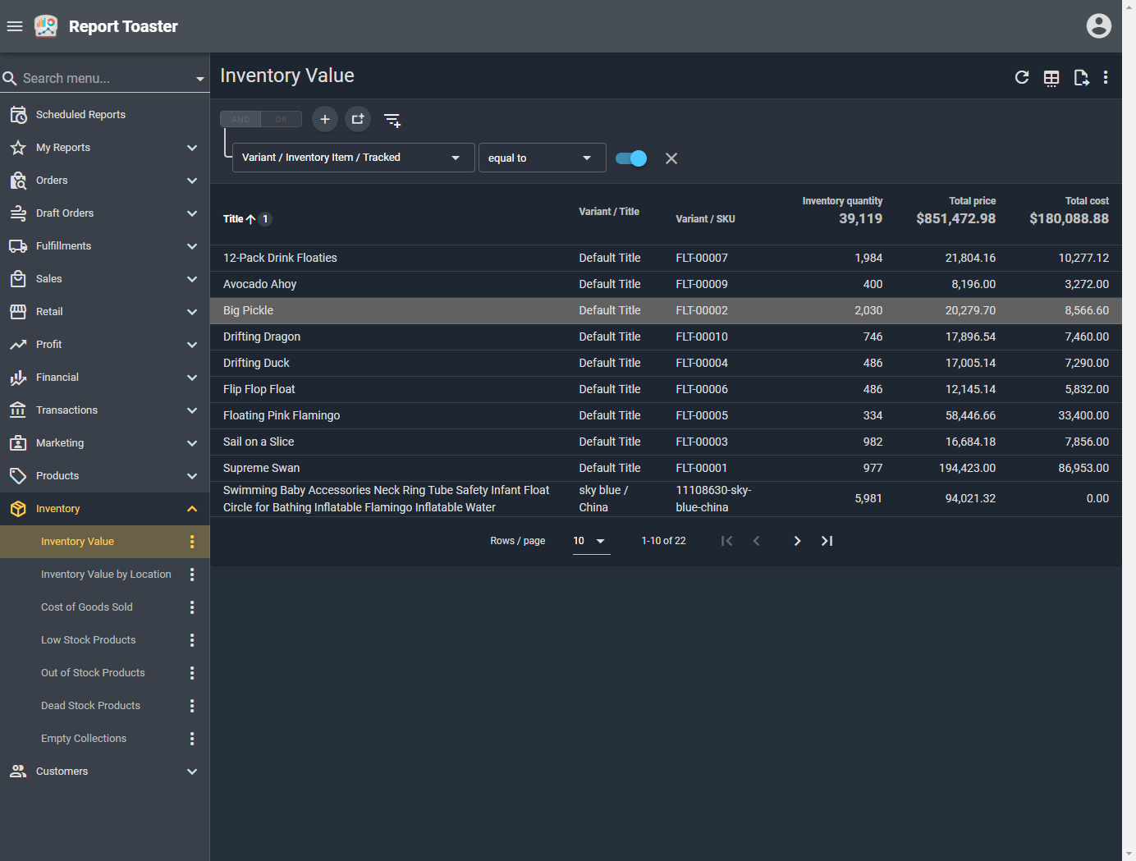Click the Search menu input field
This screenshot has width=1136, height=861.
coord(103,79)
